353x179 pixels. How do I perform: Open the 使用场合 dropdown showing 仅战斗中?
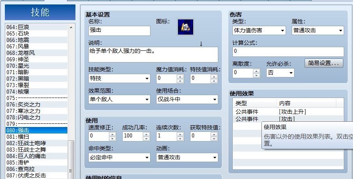tap(187, 100)
